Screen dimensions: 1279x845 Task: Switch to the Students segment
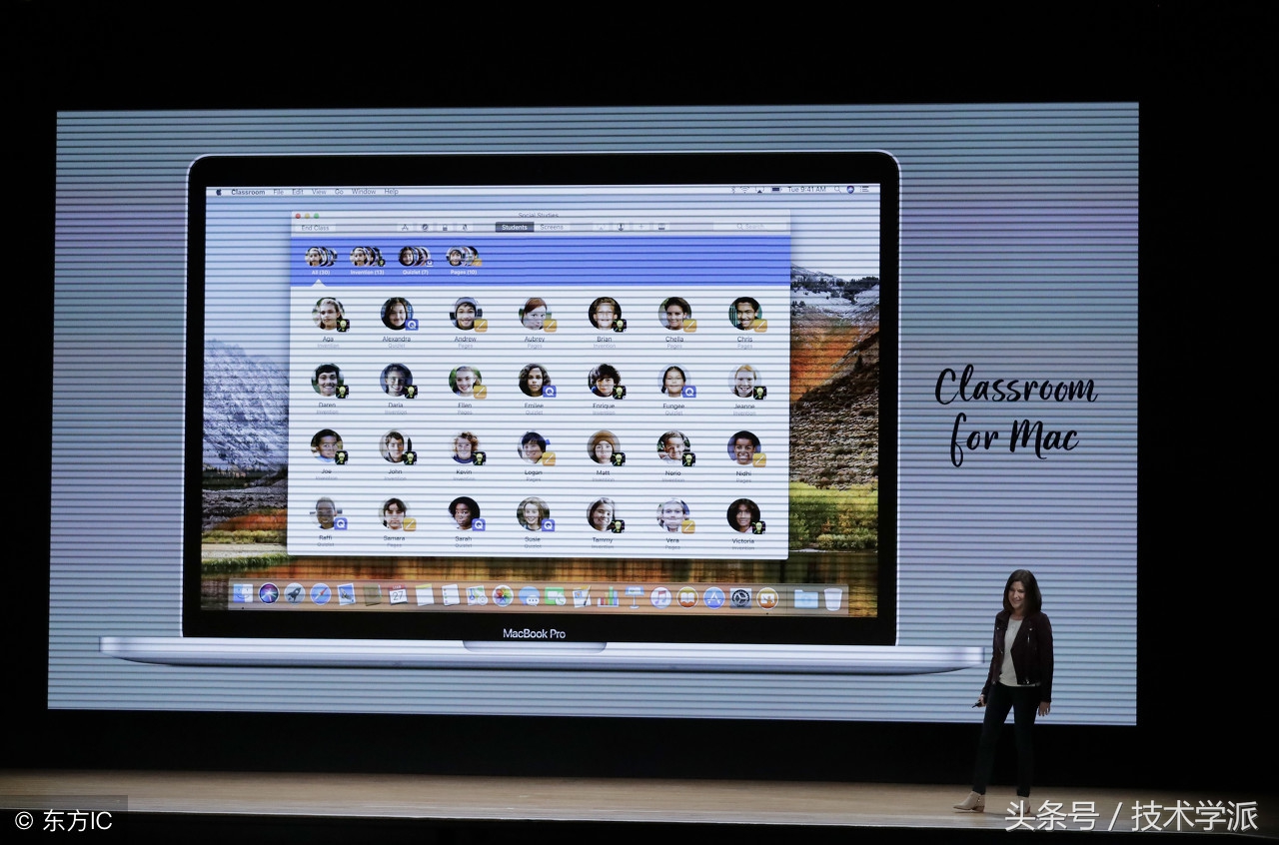click(515, 228)
